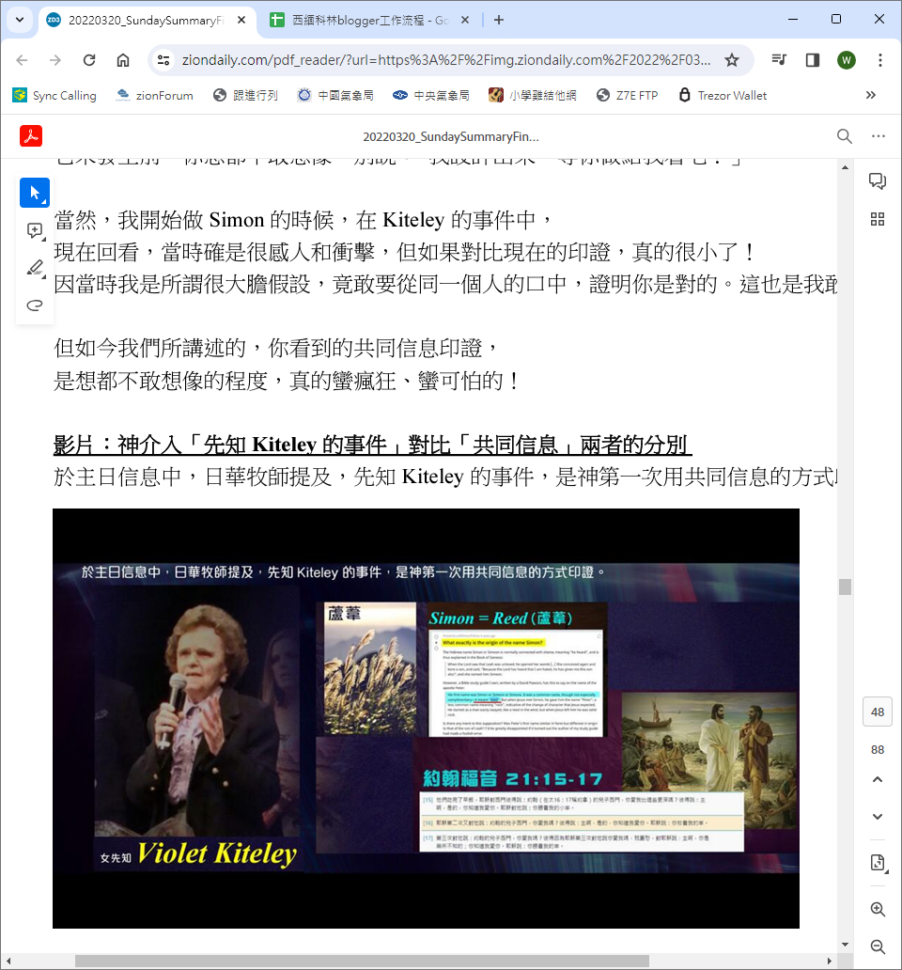Open the tab search dropdown arrow
This screenshot has width=902, height=970.
[20, 20]
